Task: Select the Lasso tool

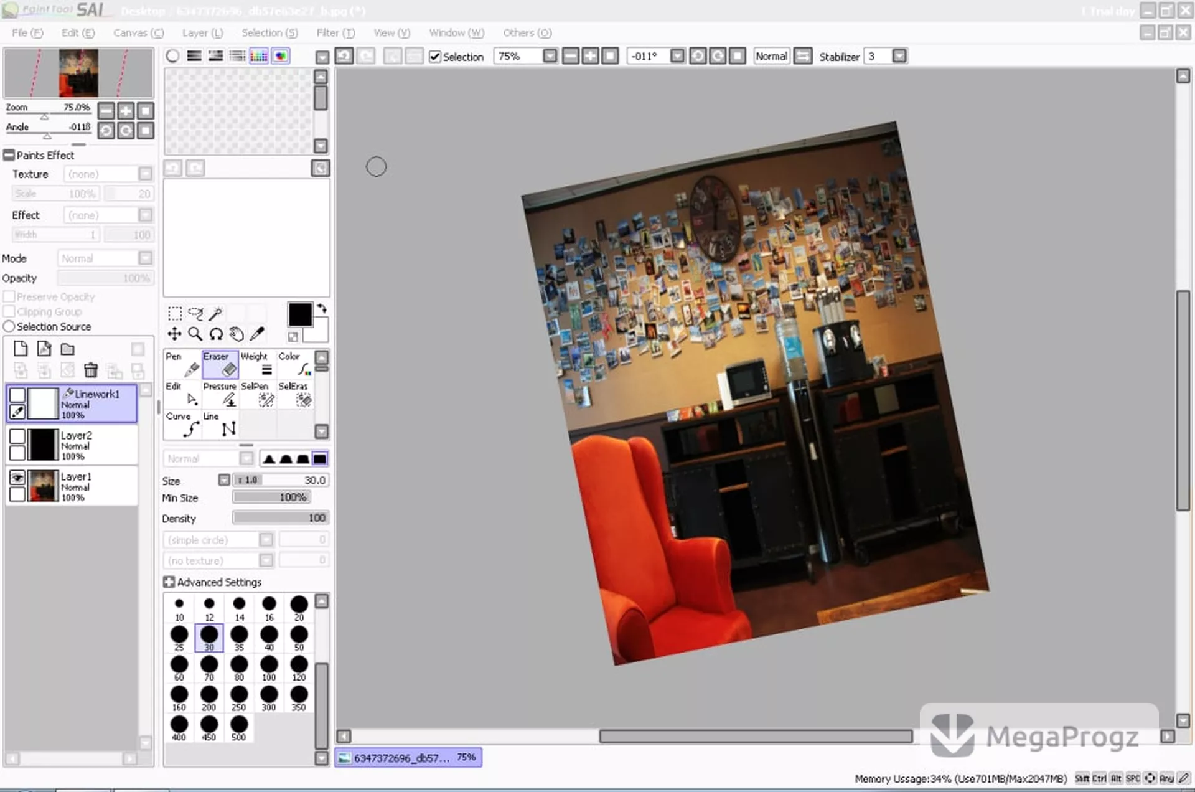Action: [195, 313]
